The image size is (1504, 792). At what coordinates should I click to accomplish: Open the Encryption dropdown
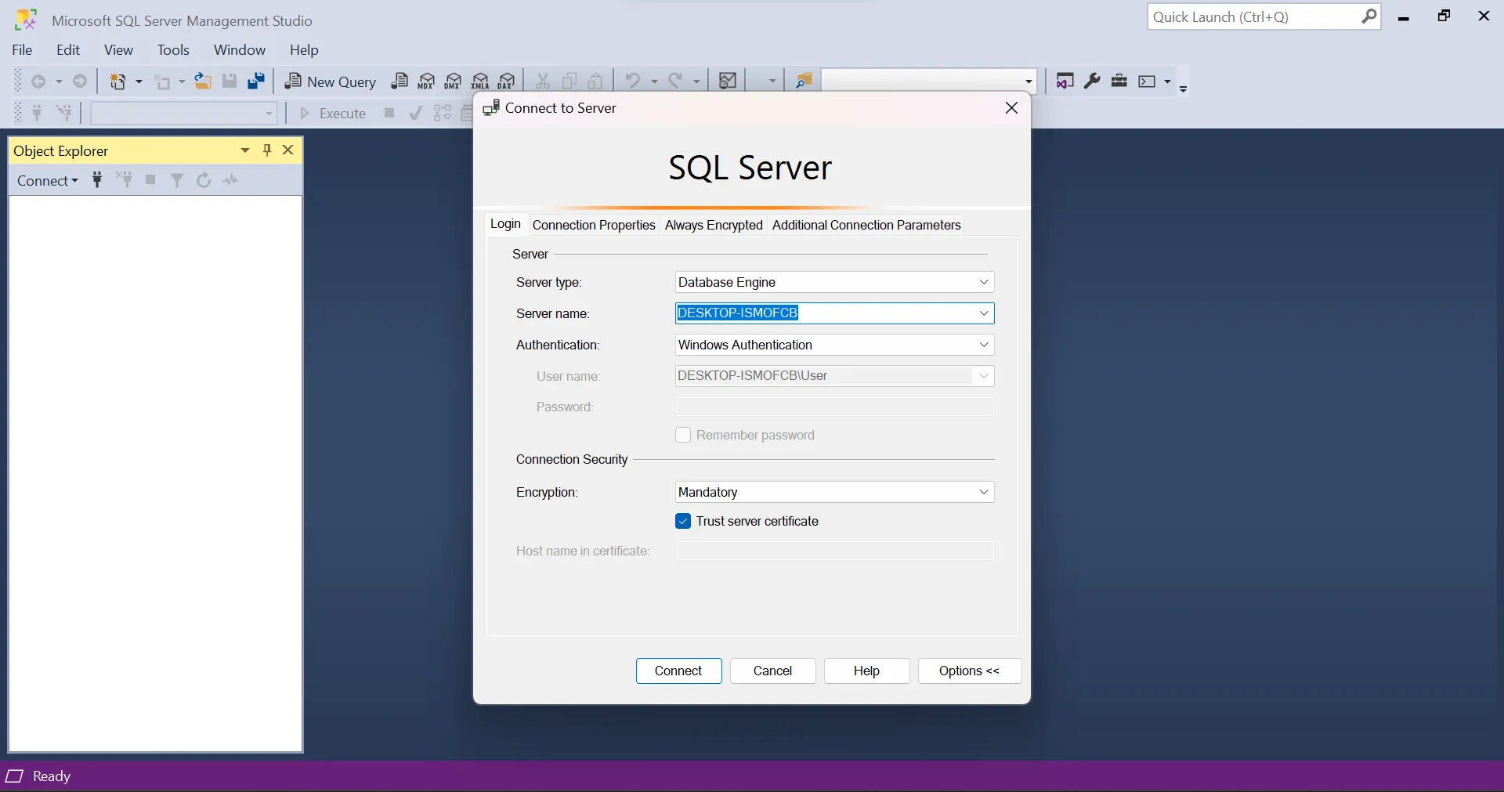point(834,492)
